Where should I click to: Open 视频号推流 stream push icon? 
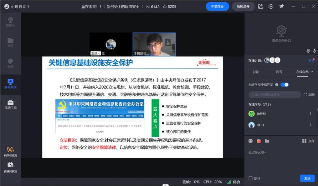tap(10, 152)
